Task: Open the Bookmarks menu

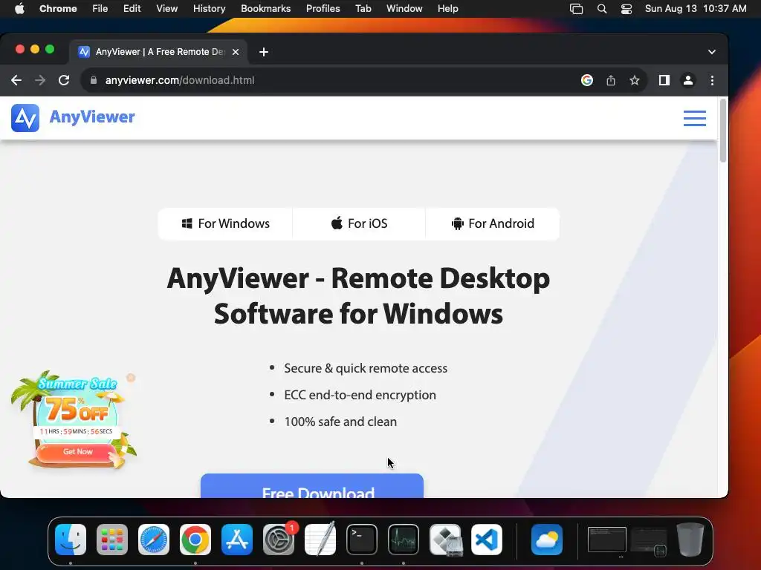Action: tap(265, 9)
